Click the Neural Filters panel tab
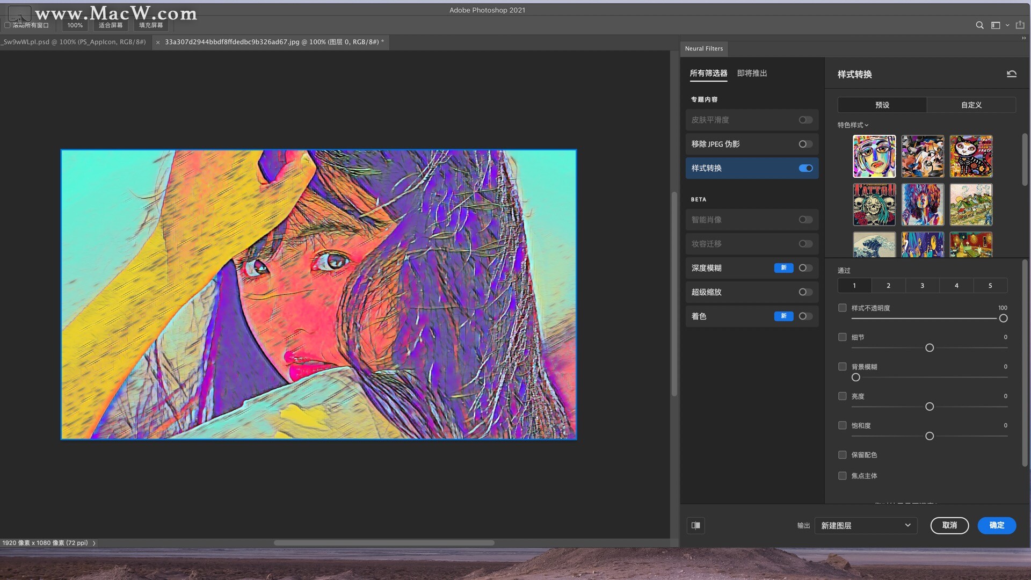 703,48
